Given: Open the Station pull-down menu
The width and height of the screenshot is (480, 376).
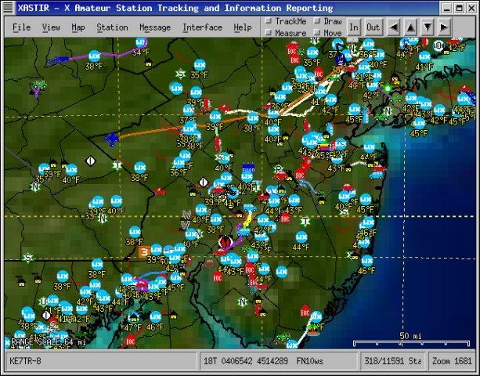Looking at the screenshot, I should 112,27.
